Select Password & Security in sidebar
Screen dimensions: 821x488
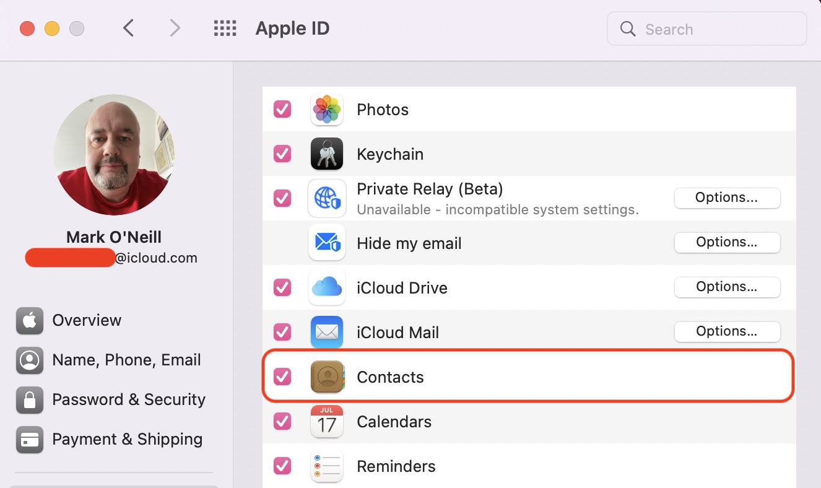point(128,399)
